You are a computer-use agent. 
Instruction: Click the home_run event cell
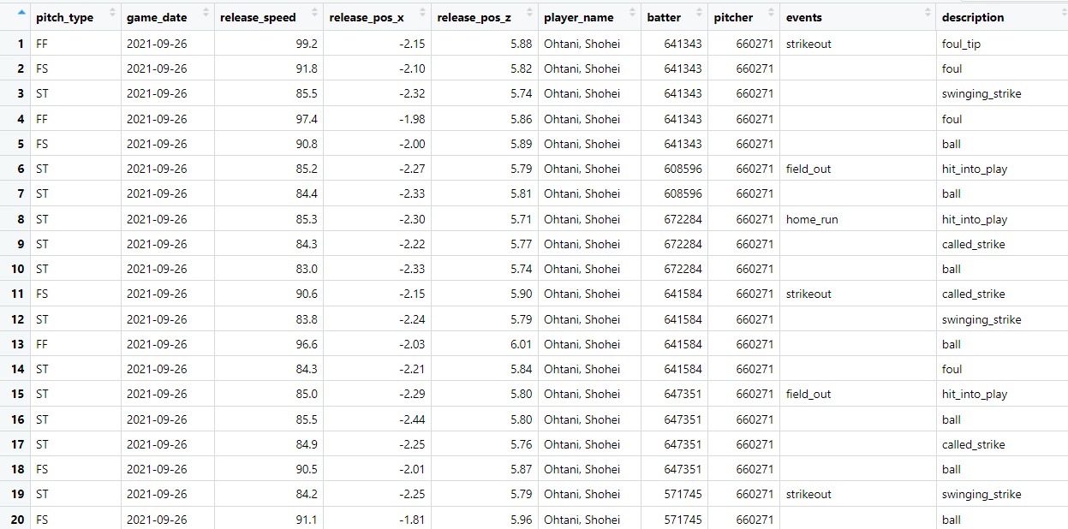click(x=812, y=219)
